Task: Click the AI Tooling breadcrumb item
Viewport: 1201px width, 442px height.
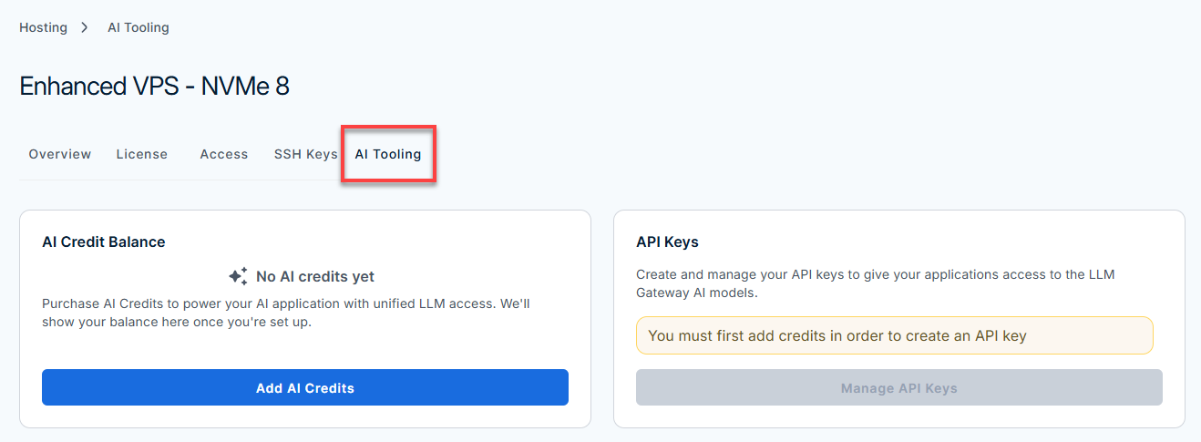Action: coord(139,27)
